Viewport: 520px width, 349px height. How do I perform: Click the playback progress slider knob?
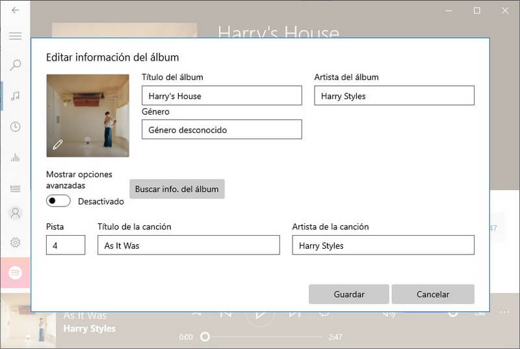tap(205, 337)
